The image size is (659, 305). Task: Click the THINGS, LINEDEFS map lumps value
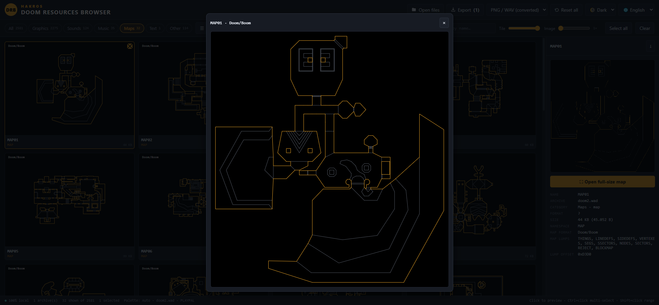coord(616,243)
